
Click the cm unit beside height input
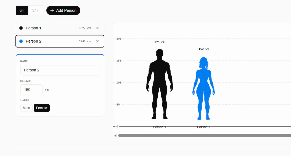pyautogui.click(x=47, y=90)
